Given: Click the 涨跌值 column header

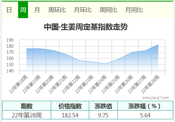Looking at the screenshot, I should (103, 106).
